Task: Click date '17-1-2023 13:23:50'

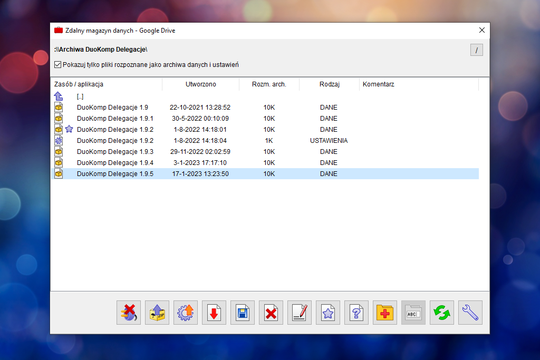Action: [200, 173]
